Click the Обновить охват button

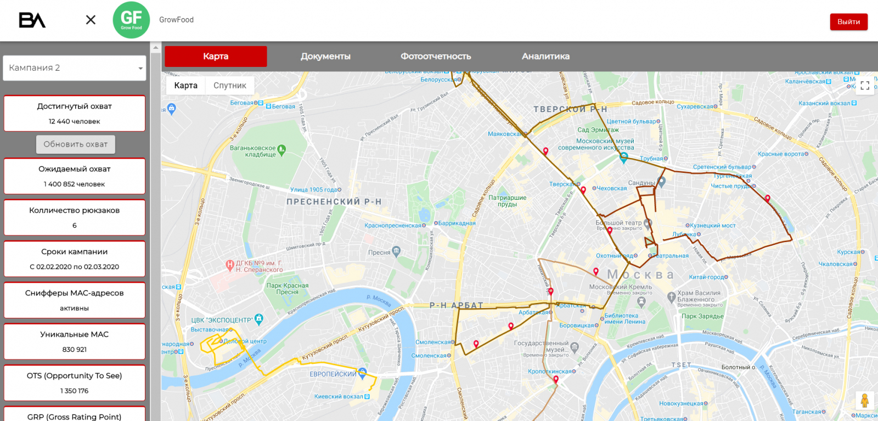click(x=76, y=144)
